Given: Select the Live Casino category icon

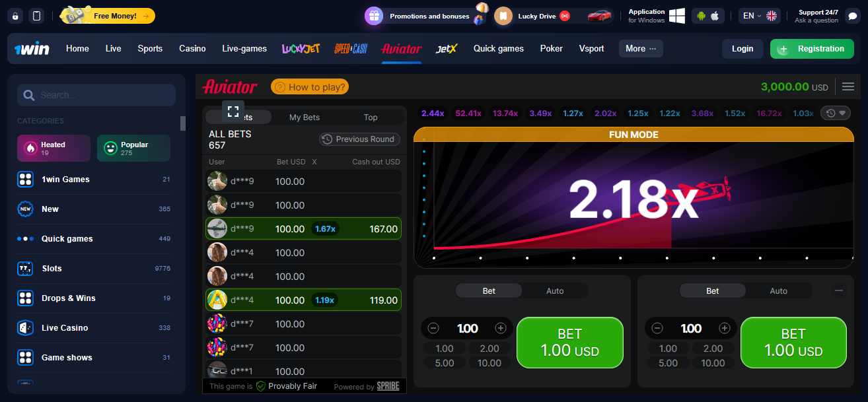Looking at the screenshot, I should pos(25,328).
